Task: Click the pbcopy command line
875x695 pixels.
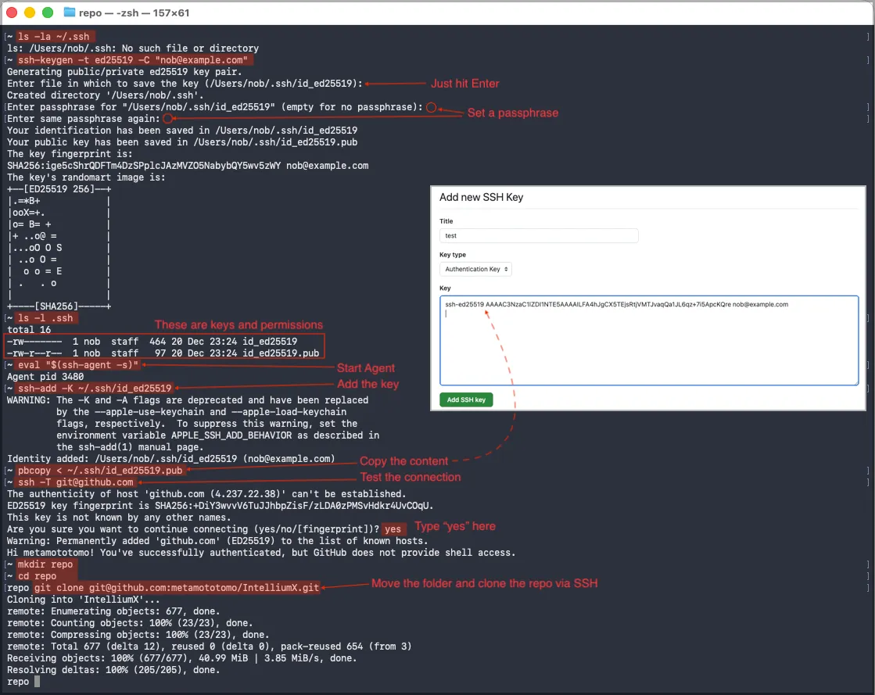Action: tap(100, 471)
